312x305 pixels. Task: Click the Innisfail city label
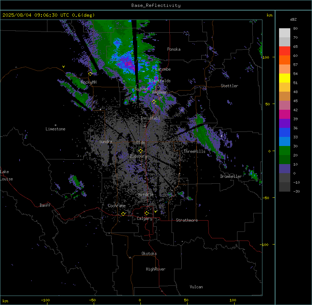coord(150,118)
